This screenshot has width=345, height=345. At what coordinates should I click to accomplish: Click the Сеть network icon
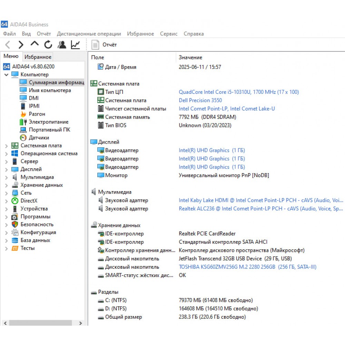15,193
